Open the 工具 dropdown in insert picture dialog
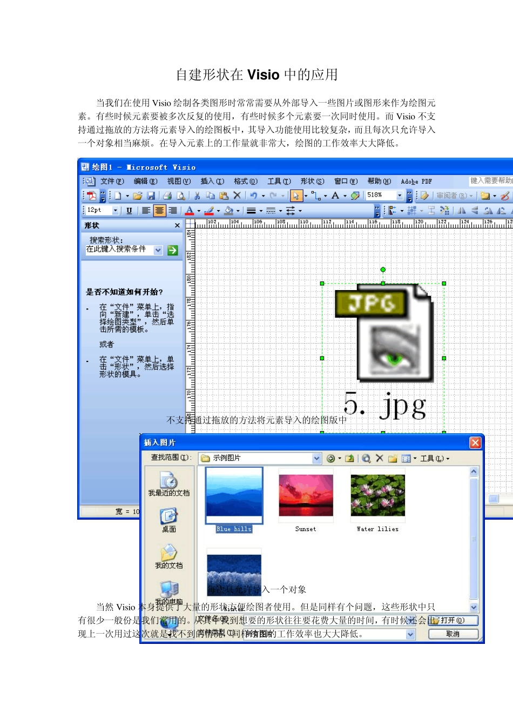The image size is (513, 726). click(x=435, y=459)
